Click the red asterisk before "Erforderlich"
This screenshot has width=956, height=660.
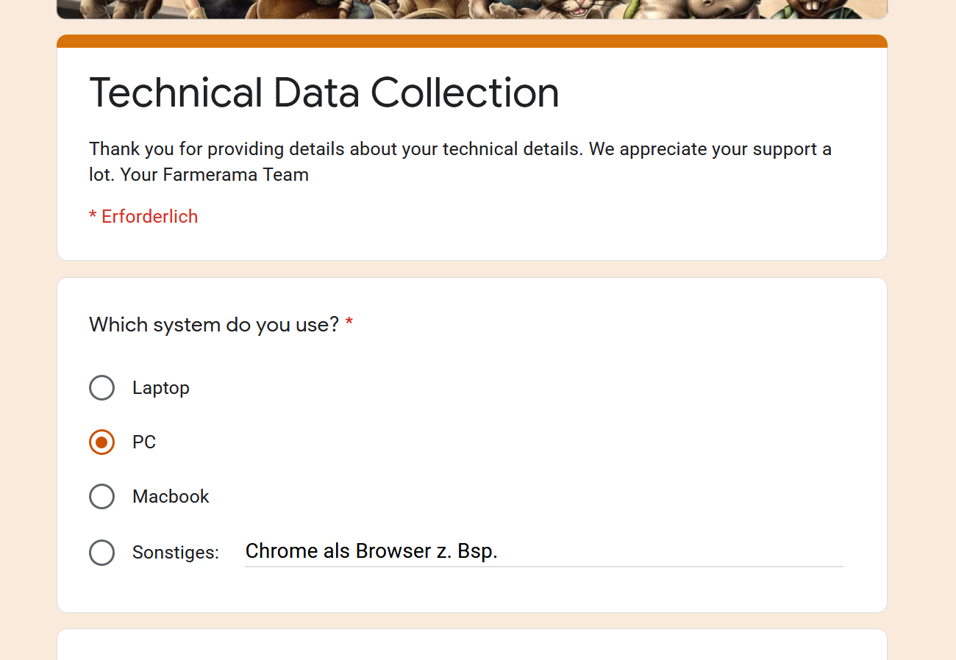coord(93,215)
